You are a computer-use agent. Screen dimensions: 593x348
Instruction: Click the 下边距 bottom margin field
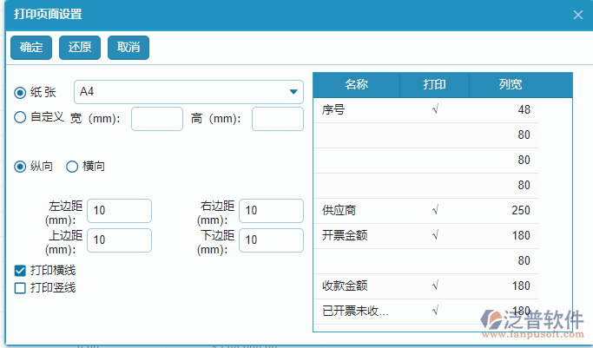point(271,240)
